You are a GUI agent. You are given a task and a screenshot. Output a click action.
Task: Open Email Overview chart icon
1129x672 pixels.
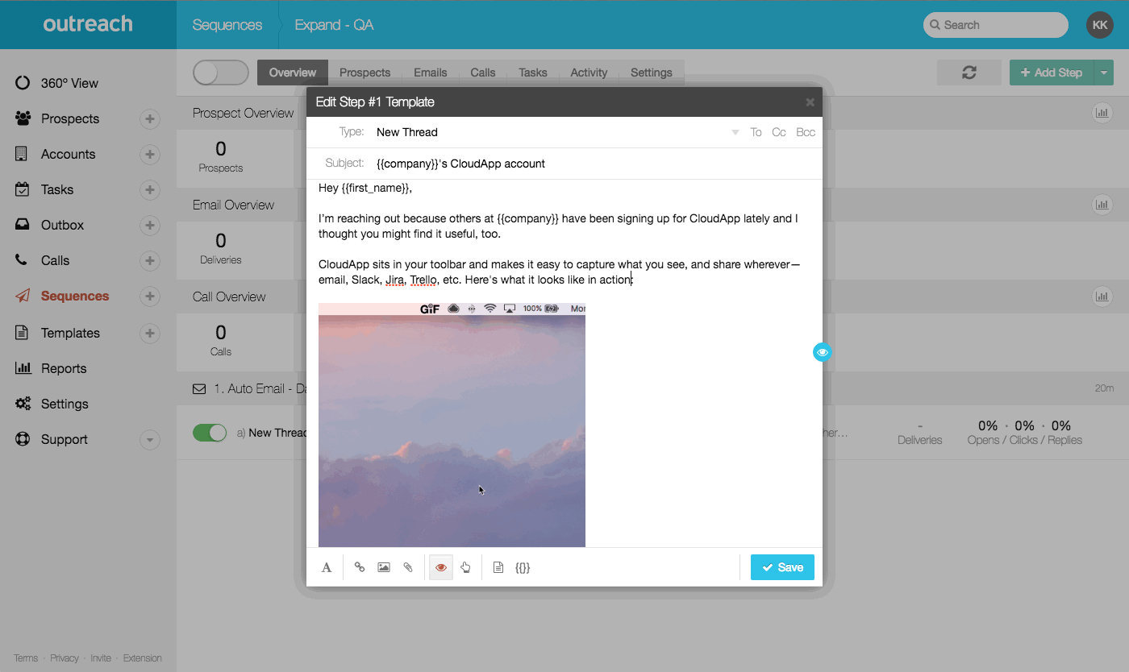click(x=1102, y=205)
